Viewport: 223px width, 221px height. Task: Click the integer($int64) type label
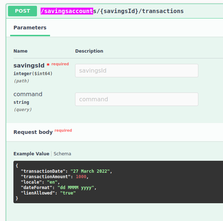pos(33,74)
